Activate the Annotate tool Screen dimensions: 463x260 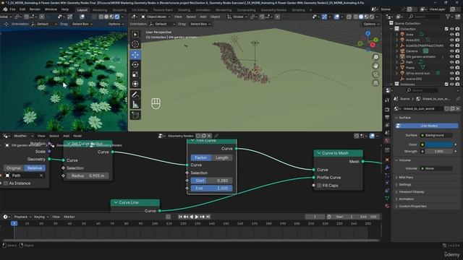pos(135,95)
